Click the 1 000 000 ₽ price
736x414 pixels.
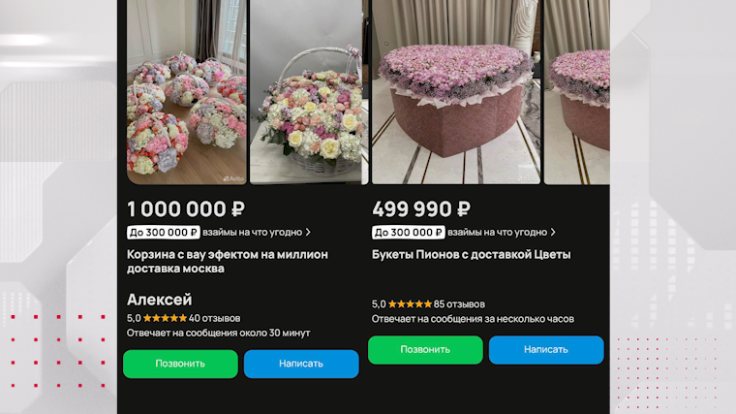(186, 208)
